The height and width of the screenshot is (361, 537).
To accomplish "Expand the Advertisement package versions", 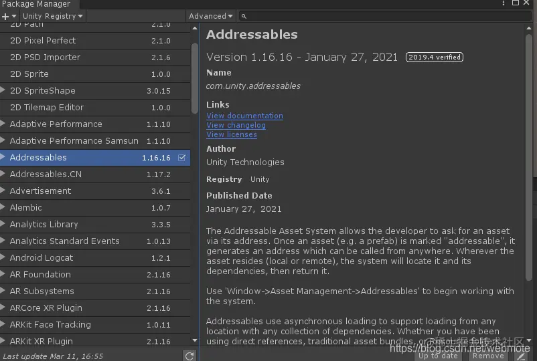I will (x=3, y=191).
